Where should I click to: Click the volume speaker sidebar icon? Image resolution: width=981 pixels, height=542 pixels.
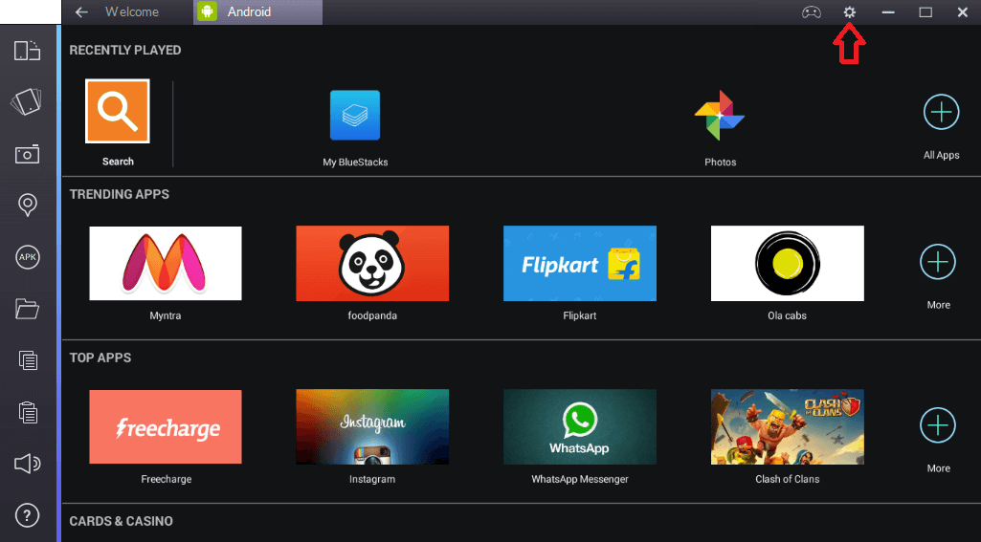tap(27, 464)
